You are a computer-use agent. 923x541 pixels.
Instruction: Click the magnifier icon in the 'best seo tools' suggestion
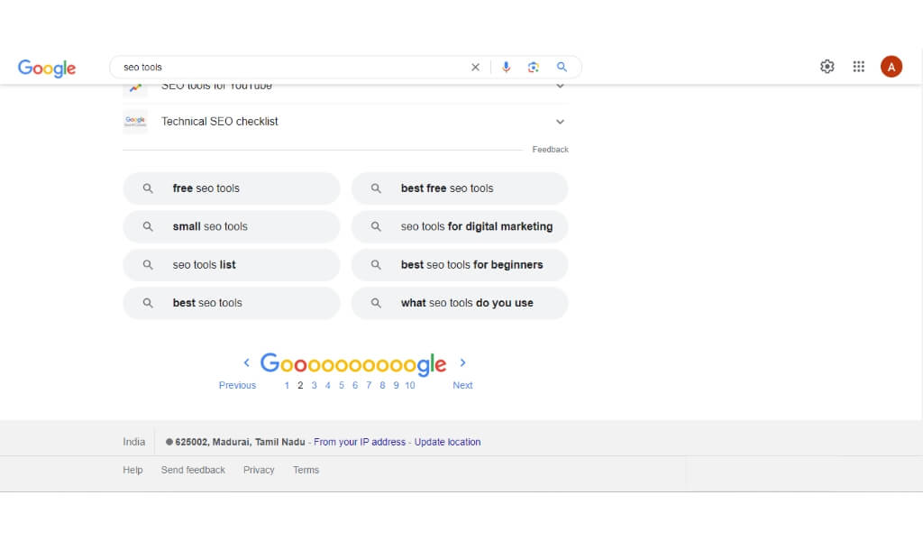click(148, 303)
